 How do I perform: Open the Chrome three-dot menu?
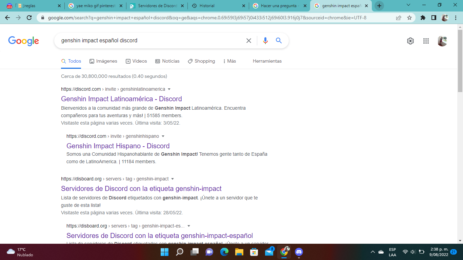click(456, 18)
